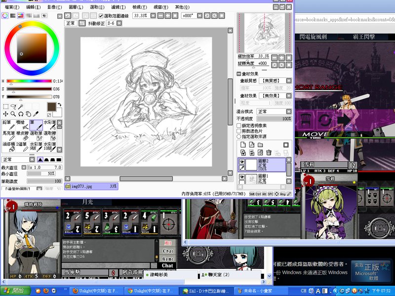Viewport: 395px width, 296px height.
Task: Open the 編輯(E) menu
Action: coord(34,7)
